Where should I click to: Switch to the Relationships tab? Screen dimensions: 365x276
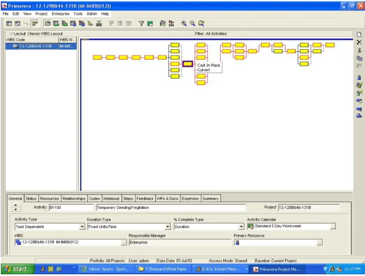pos(74,198)
